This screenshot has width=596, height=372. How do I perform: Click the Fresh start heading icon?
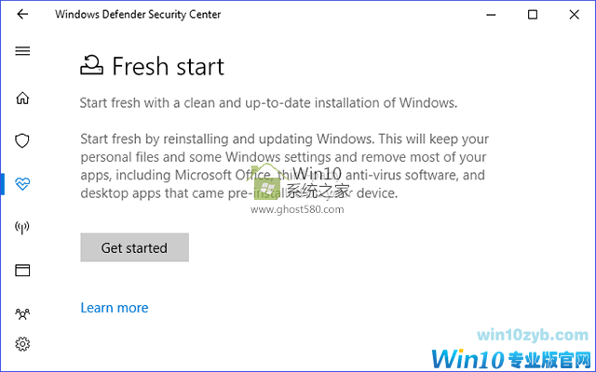click(92, 66)
